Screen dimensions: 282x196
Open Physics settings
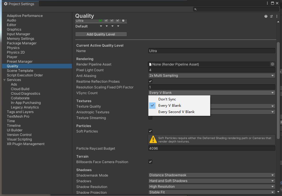13,48
